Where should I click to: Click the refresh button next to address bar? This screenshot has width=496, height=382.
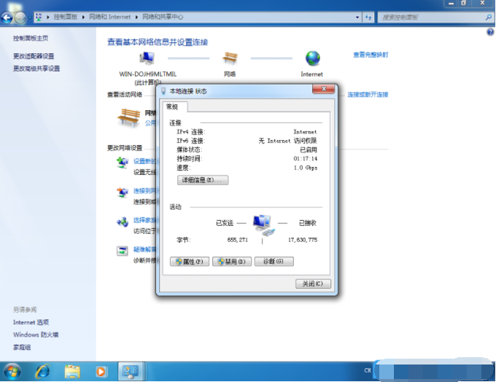click(x=368, y=17)
